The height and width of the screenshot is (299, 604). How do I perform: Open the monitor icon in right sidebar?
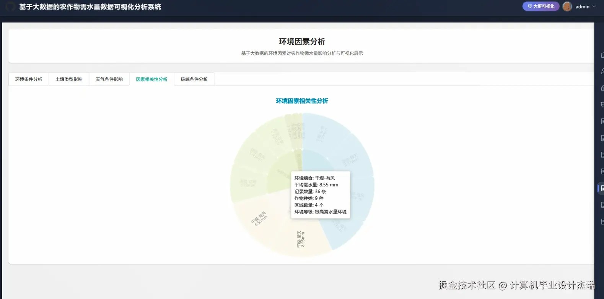click(602, 105)
